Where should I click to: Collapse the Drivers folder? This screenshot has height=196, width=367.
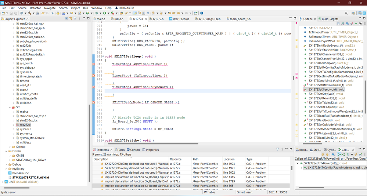(6, 151)
